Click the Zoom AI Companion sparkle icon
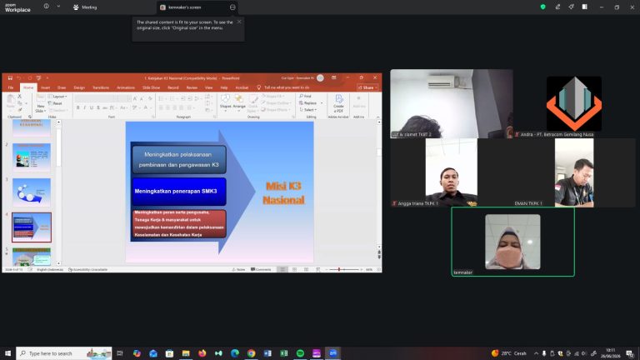Viewport: 640px width, 360px height. tap(571, 7)
